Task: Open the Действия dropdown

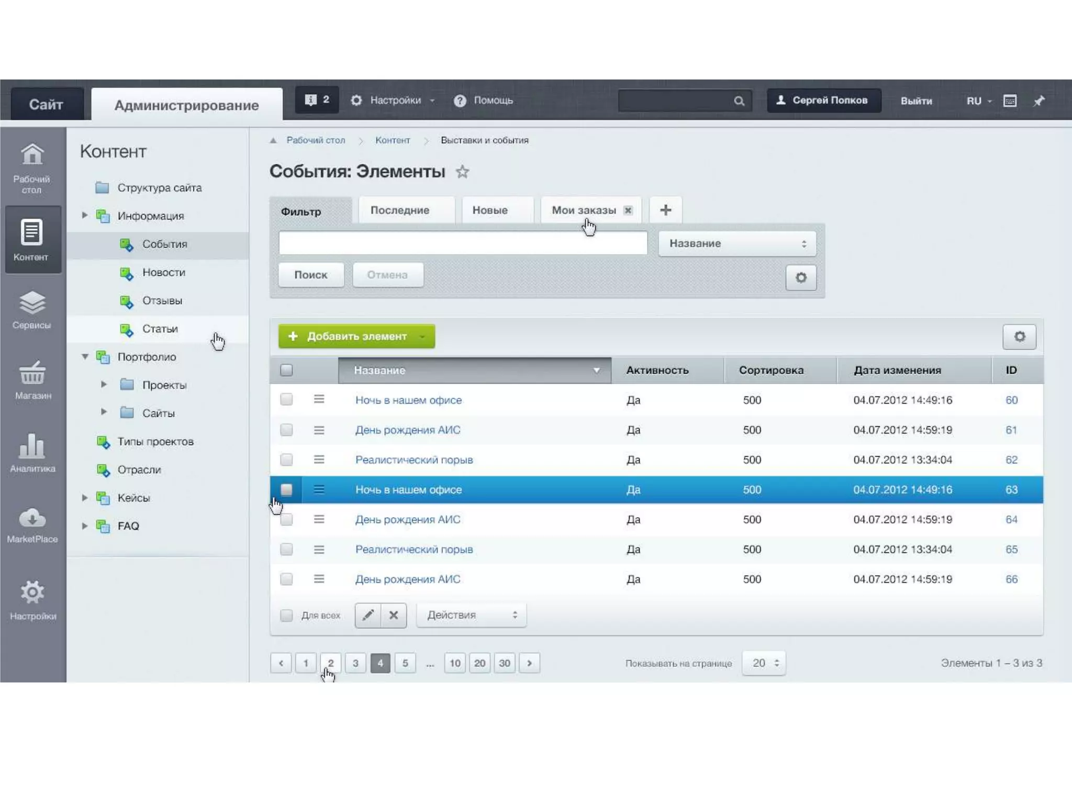Action: pos(471,615)
